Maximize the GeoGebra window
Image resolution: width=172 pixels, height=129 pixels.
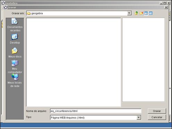(x=165, y=3)
